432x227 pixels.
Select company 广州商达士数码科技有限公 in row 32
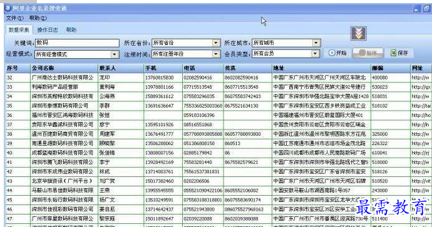pyautogui.click(x=63, y=78)
